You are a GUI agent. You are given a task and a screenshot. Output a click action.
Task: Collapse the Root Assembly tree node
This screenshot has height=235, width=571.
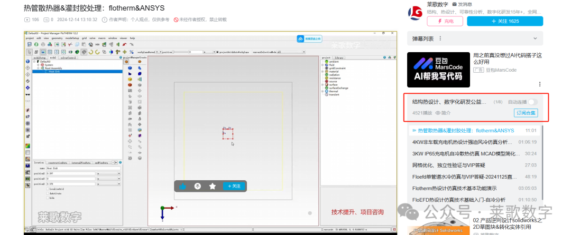coord(38,68)
